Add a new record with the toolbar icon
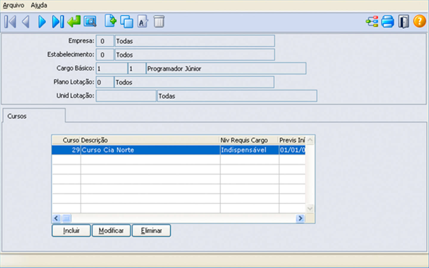This screenshot has height=268, width=429. point(111,21)
